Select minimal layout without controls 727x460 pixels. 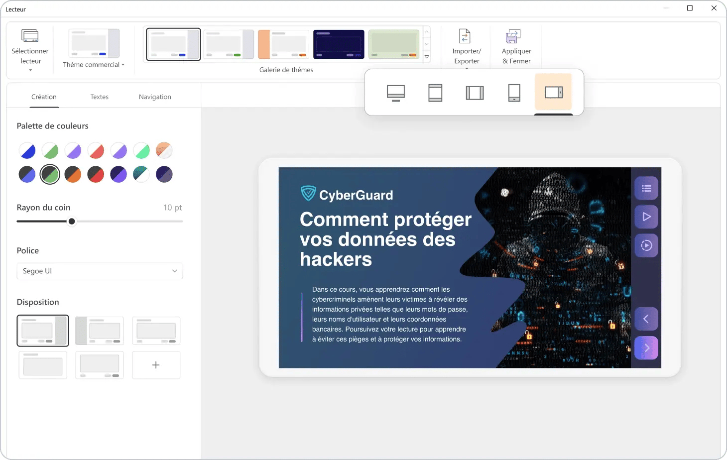pos(43,365)
